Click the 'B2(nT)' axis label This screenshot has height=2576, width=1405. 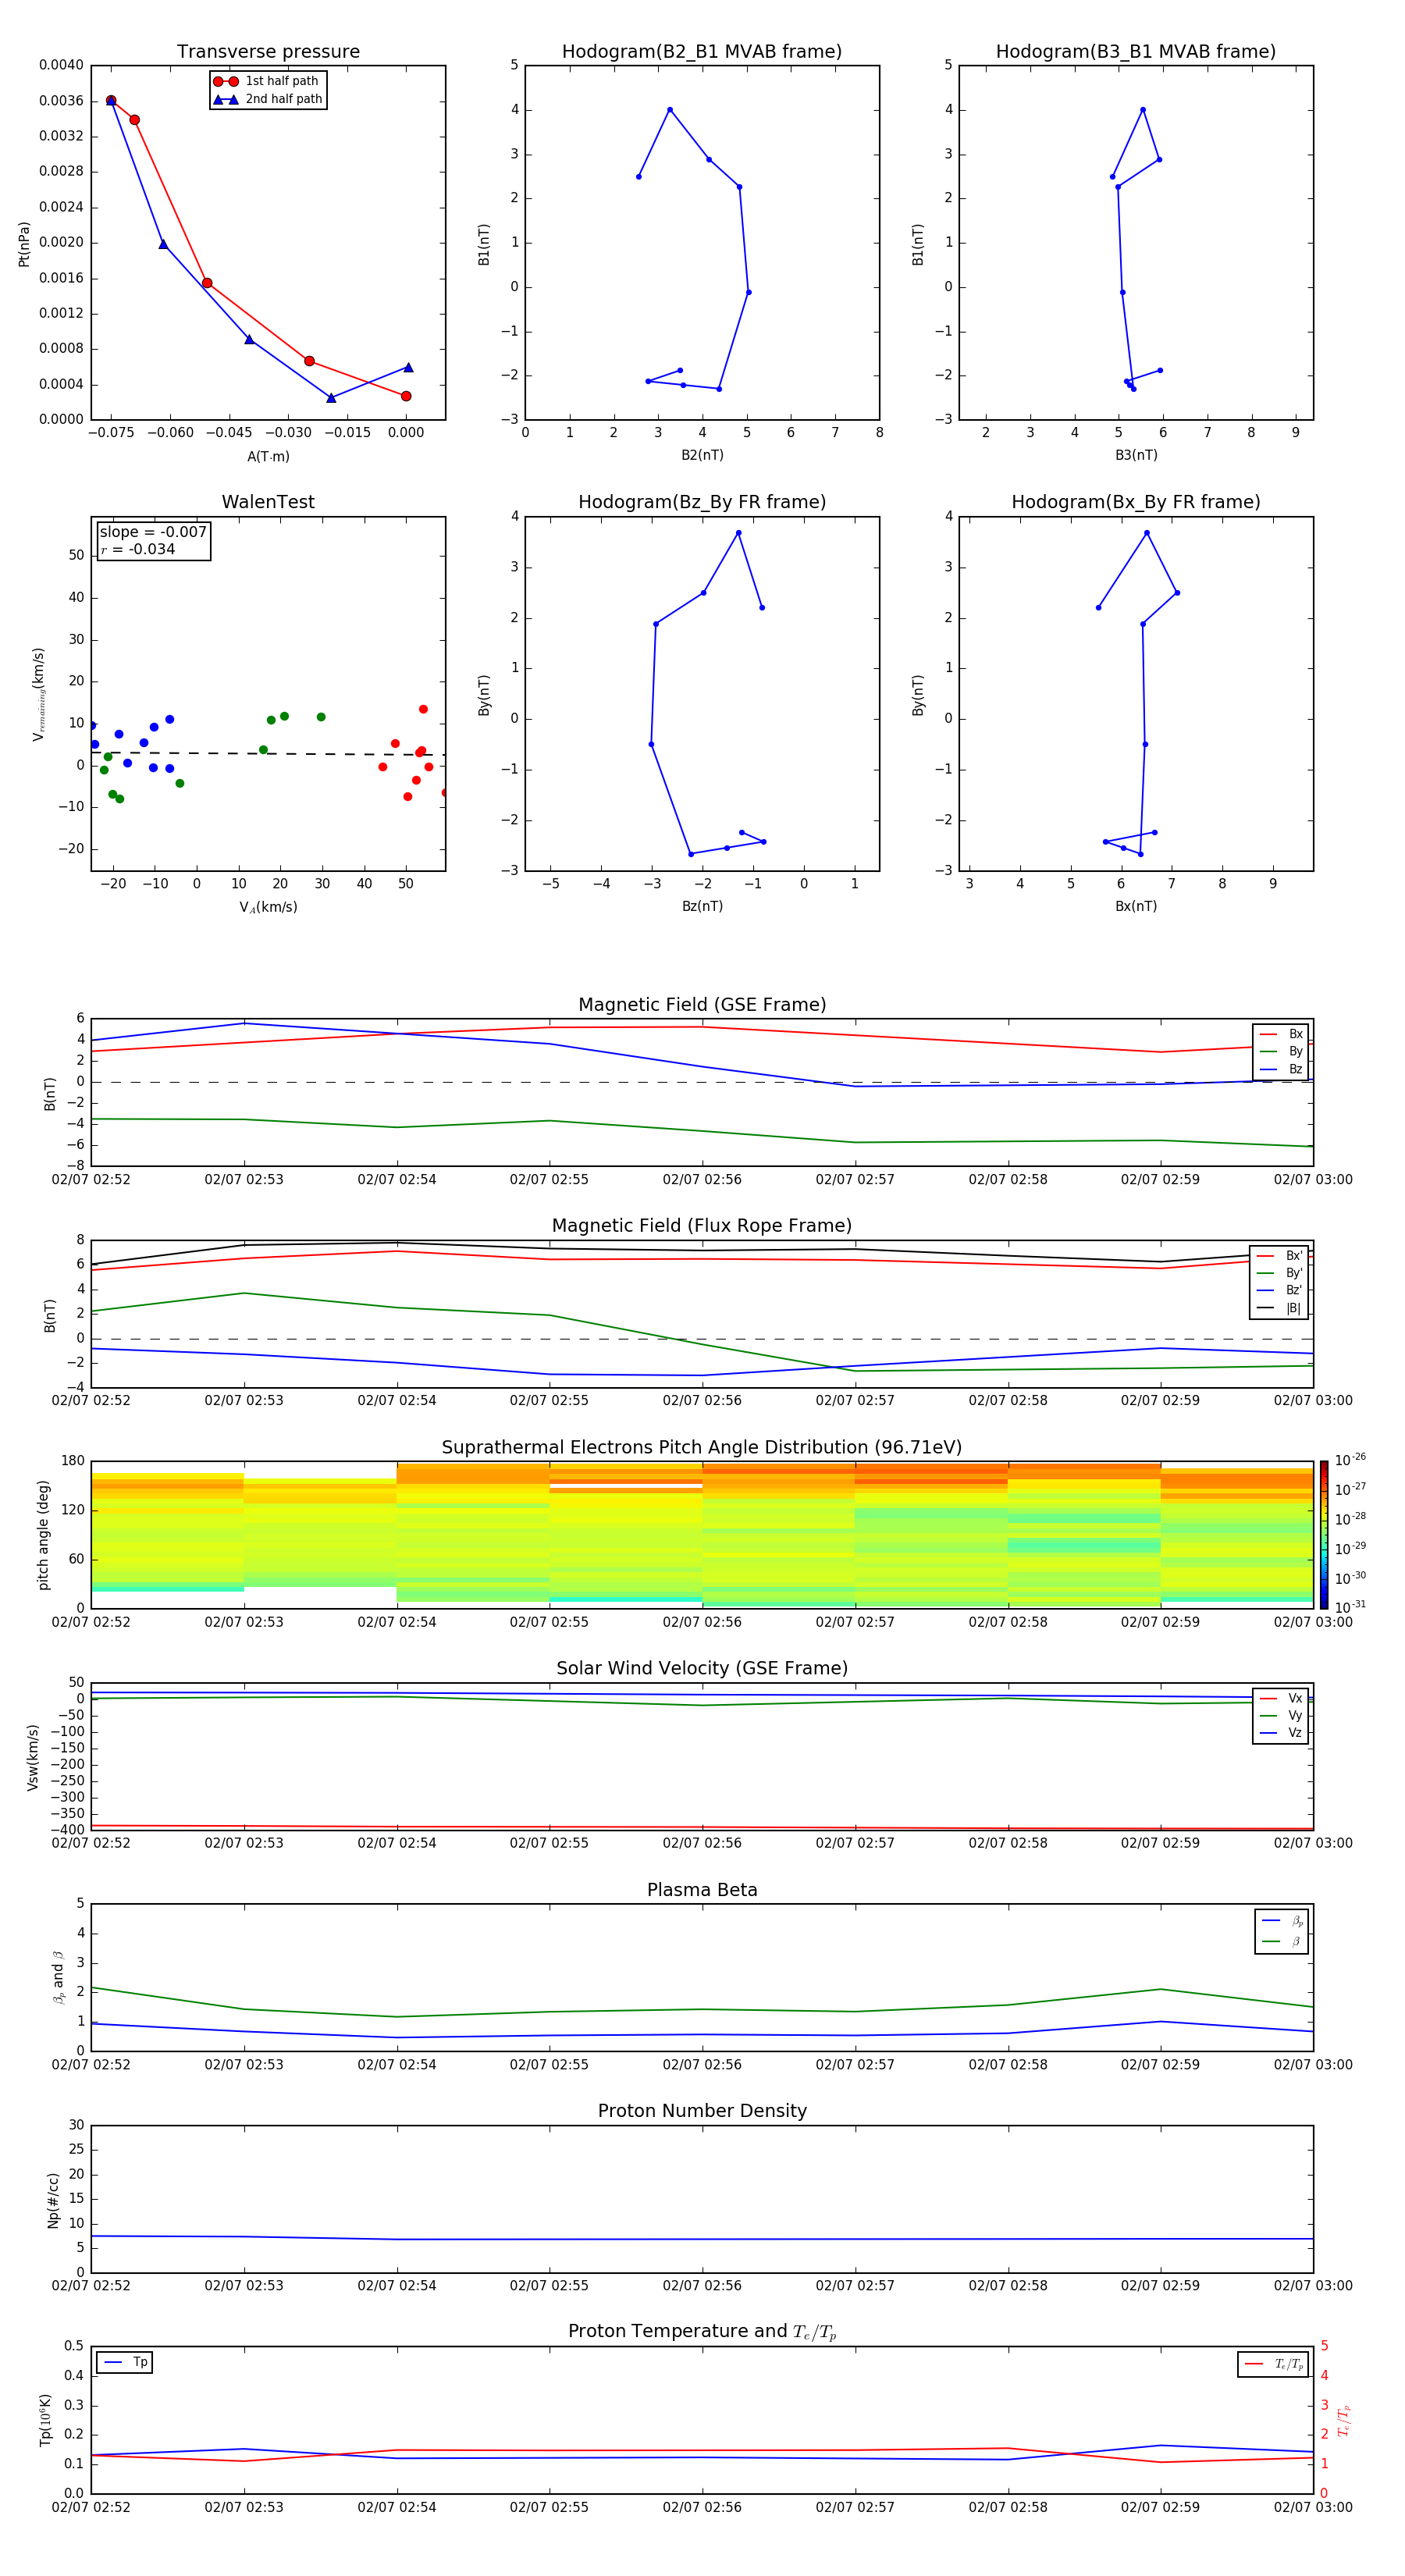(x=702, y=455)
